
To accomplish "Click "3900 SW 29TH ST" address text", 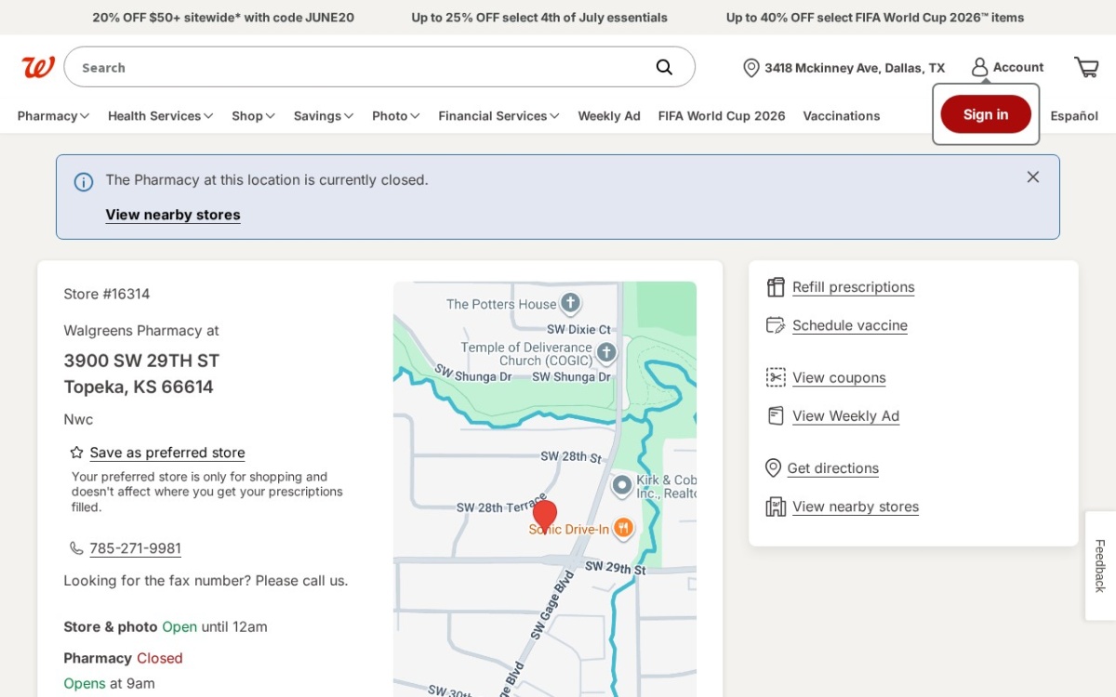I will click(141, 361).
